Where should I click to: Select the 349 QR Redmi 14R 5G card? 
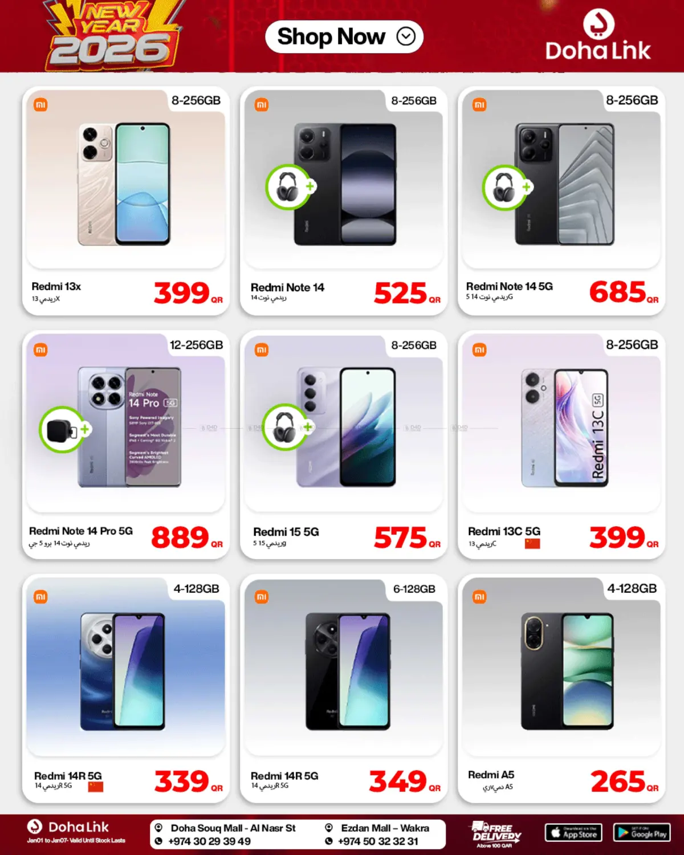click(x=344, y=689)
